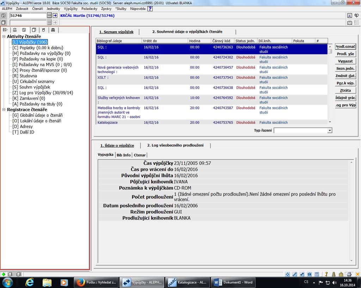Screen dimensions: 361x288
Task: Click the blue question mark help icon
Action: pyautogui.click(x=150, y=9)
